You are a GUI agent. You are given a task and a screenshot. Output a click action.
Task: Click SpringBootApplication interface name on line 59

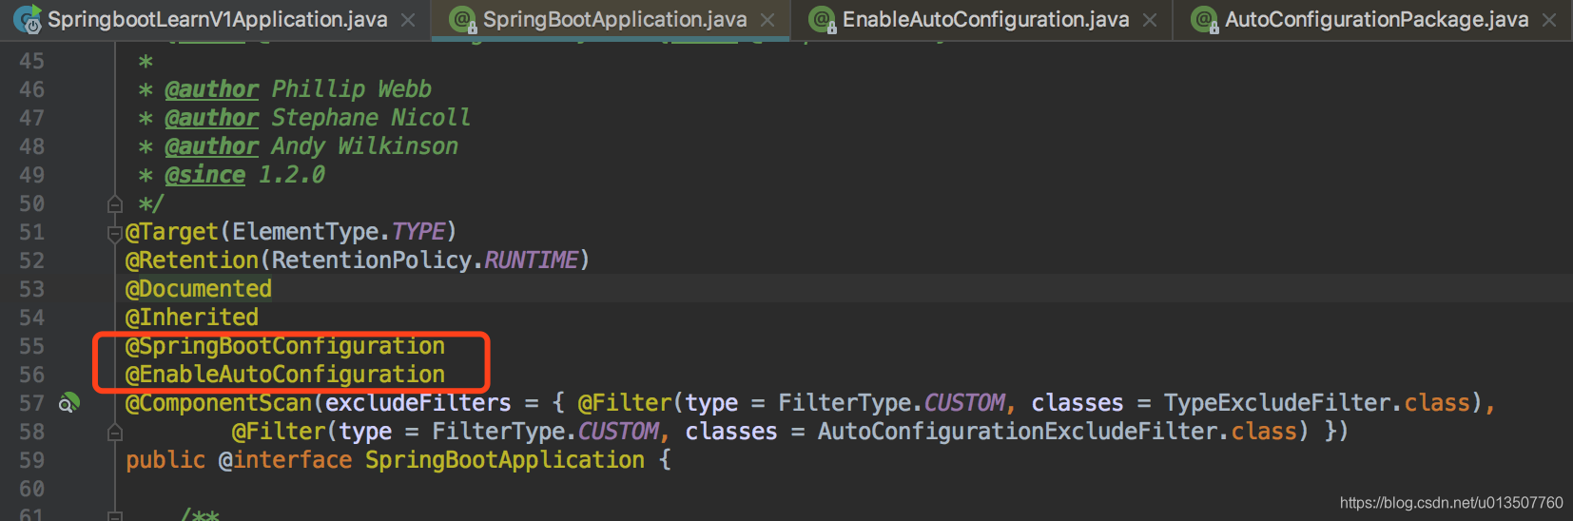click(505, 460)
